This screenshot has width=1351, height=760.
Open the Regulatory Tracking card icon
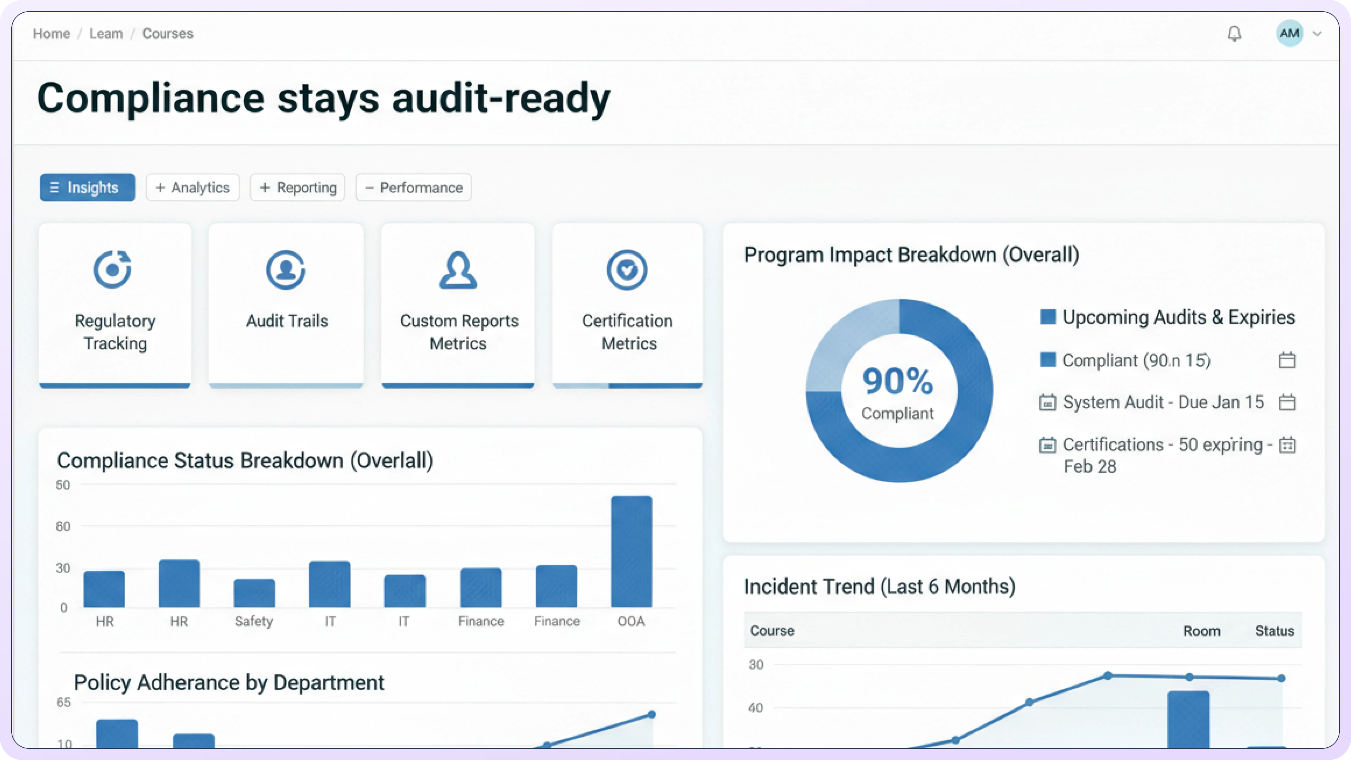tap(112, 270)
